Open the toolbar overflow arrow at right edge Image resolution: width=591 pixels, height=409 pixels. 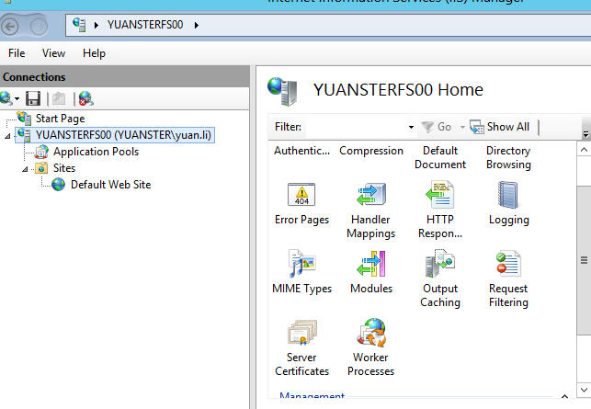pyautogui.click(x=585, y=134)
